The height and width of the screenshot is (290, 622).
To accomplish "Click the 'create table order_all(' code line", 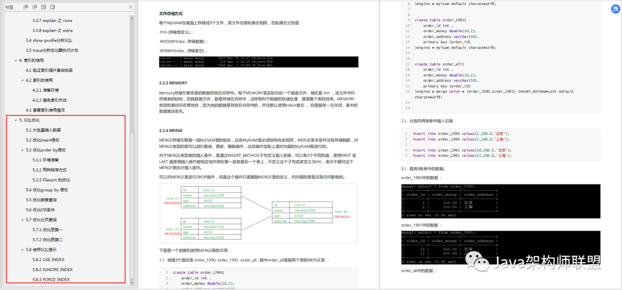I will 439,64.
